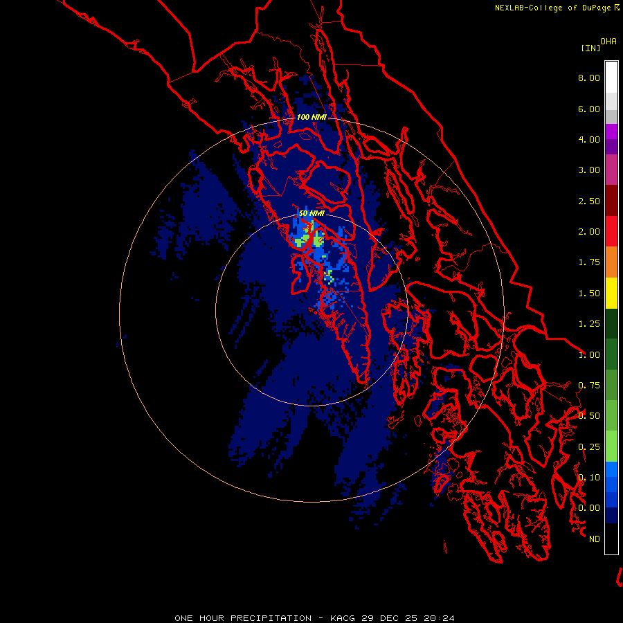Click the ND legend label

(x=595, y=539)
